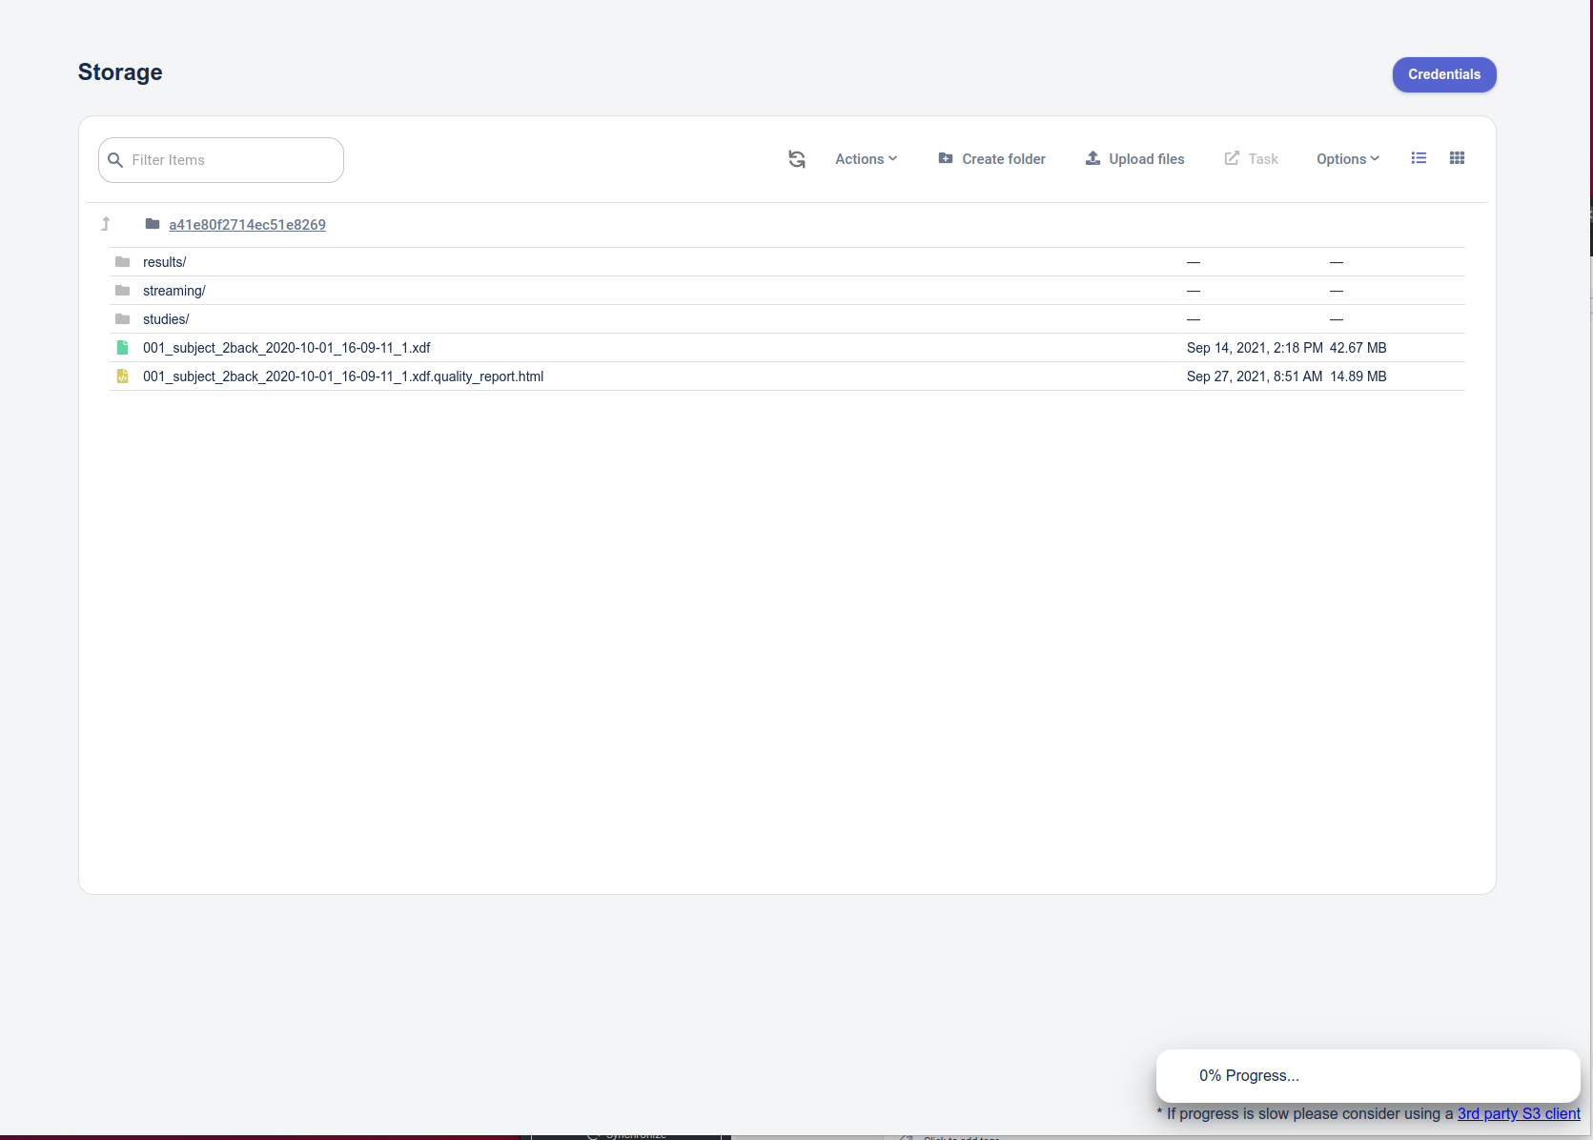Switch to list view layout
The width and height of the screenshot is (1593, 1140).
click(x=1419, y=158)
